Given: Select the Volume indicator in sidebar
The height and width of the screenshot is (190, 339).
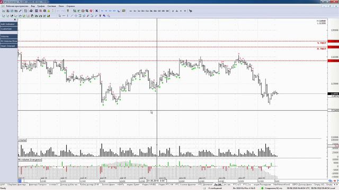Looking at the screenshot, I should point(8,36).
